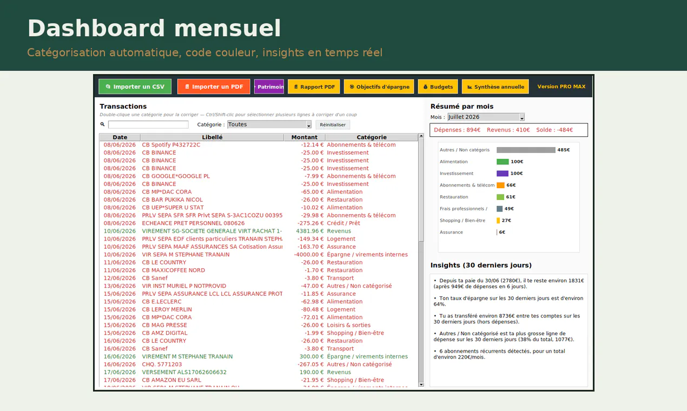Select the CB GOOGLE*GOOGLE PL row

(x=259, y=176)
